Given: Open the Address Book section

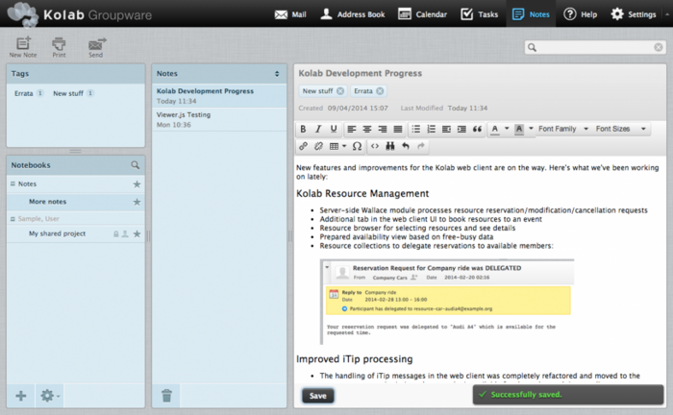Looking at the screenshot, I should coord(352,14).
